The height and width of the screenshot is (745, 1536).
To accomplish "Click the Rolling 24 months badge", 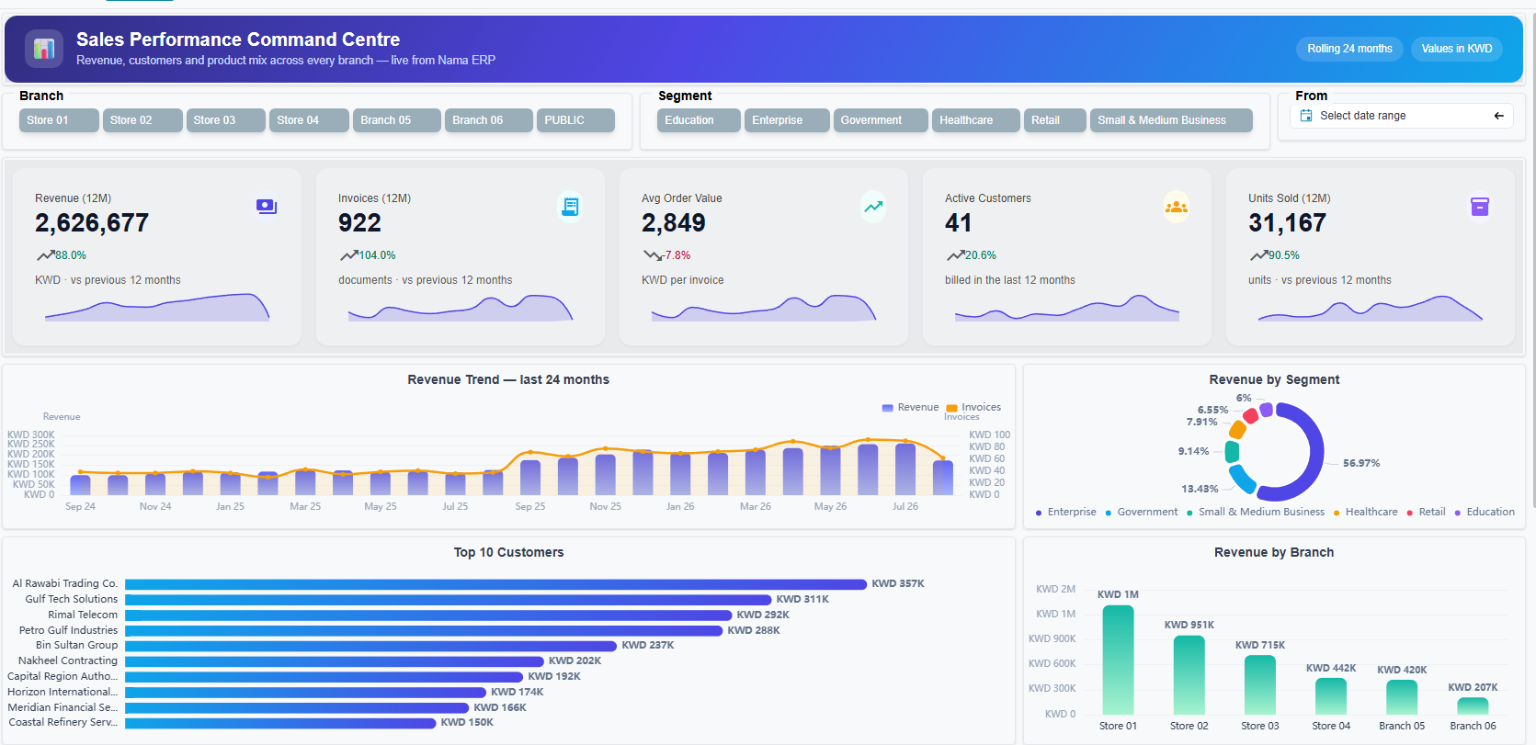I will 1349,49.
